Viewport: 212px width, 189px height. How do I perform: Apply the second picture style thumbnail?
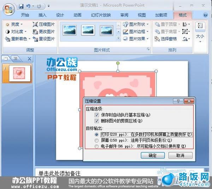[x=88, y=30]
